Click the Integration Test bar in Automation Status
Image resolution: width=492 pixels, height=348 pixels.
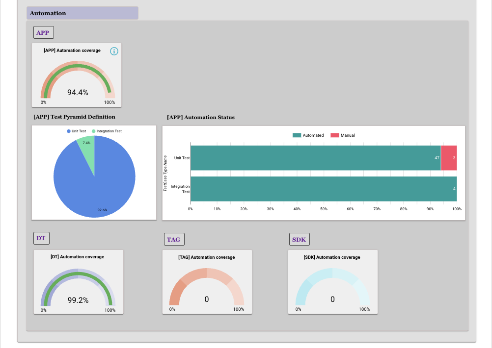[x=314, y=189]
